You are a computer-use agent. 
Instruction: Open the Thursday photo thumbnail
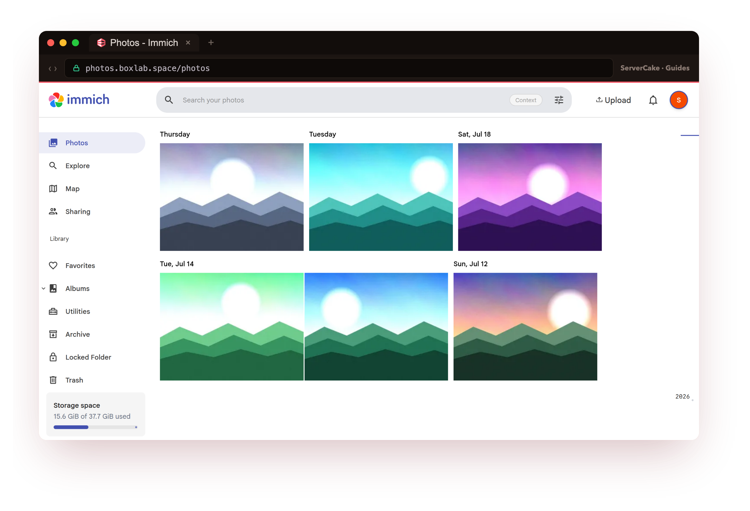[x=232, y=197]
